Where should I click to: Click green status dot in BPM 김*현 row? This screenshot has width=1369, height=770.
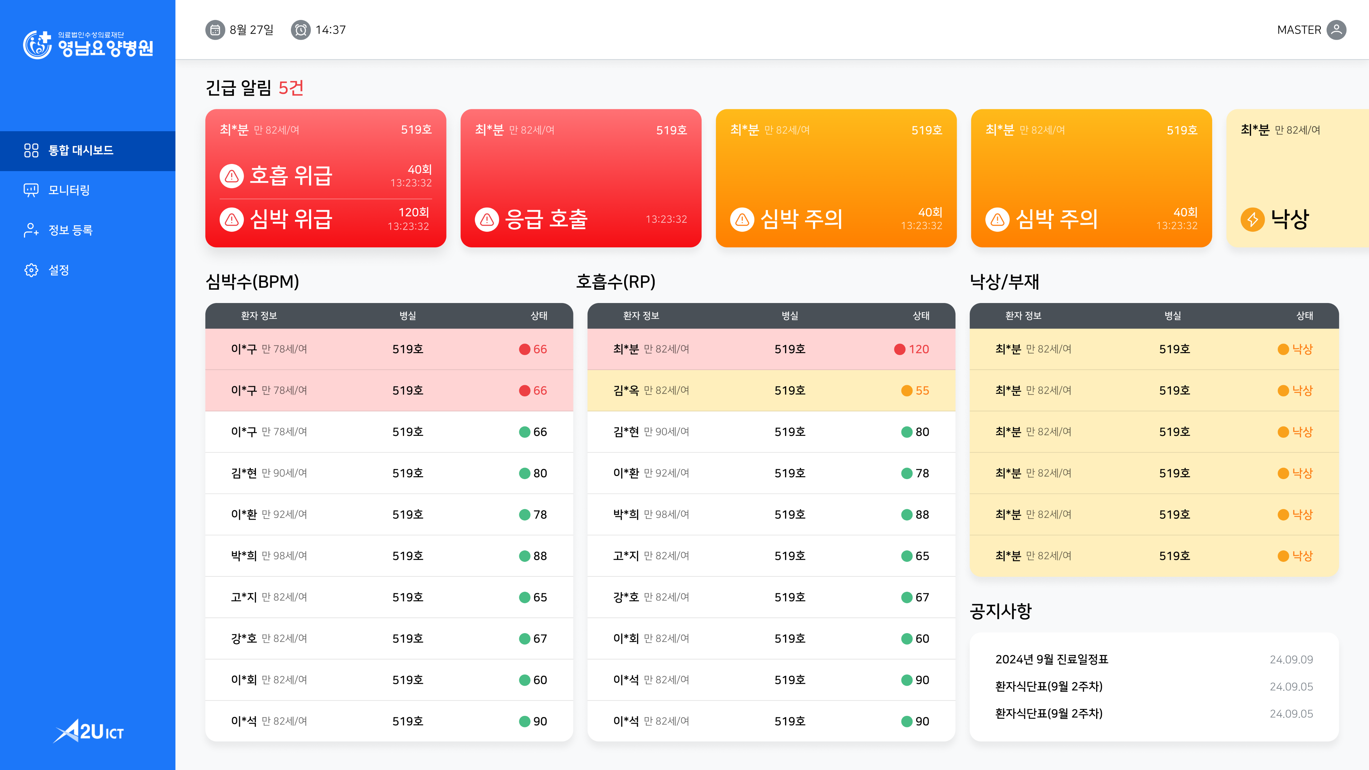click(525, 473)
